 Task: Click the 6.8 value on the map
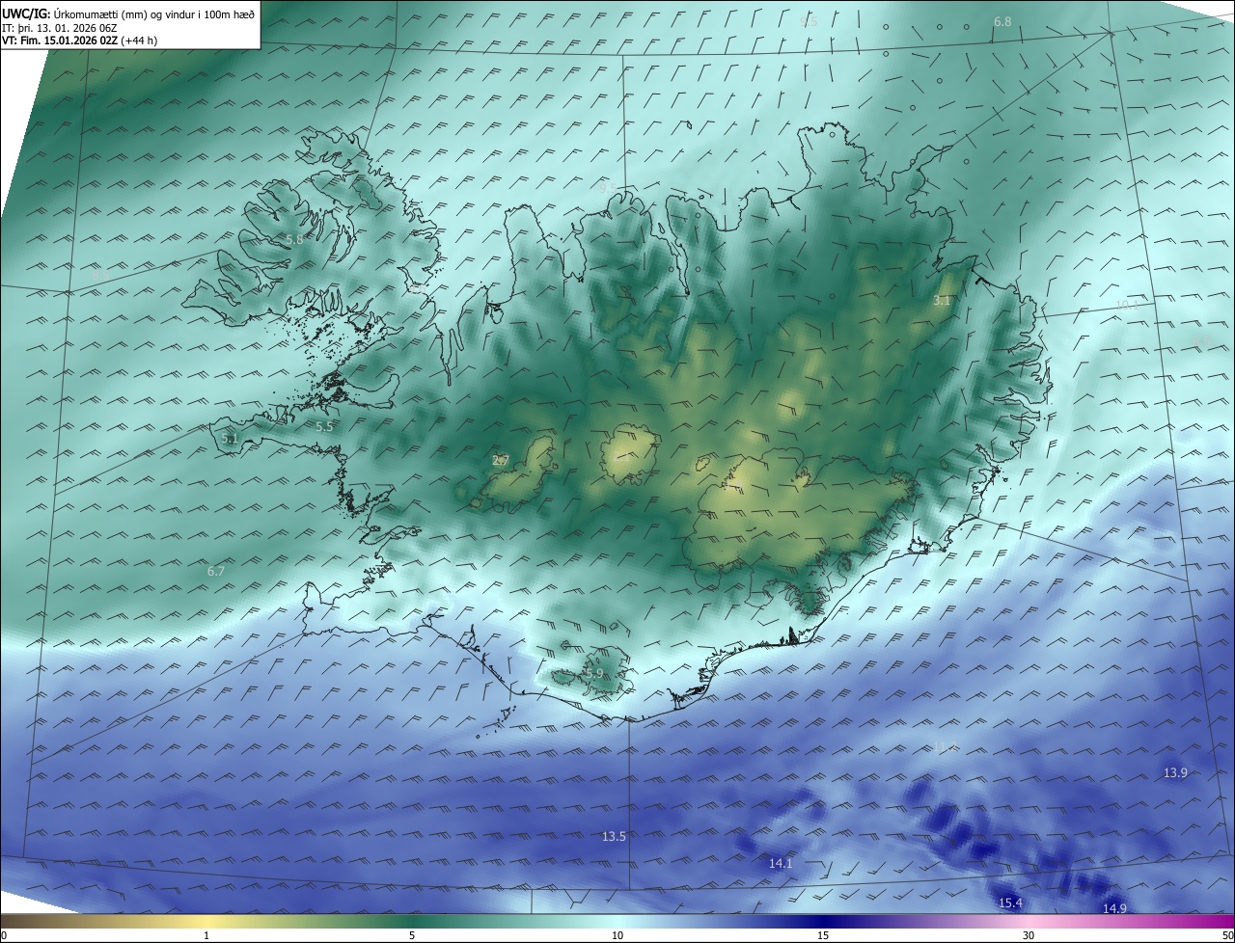(1002, 21)
